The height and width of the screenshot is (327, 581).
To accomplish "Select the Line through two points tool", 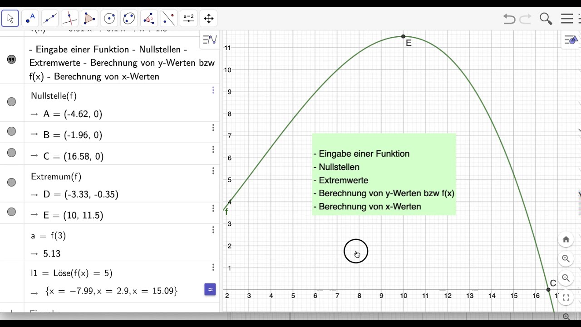I will 50,19.
